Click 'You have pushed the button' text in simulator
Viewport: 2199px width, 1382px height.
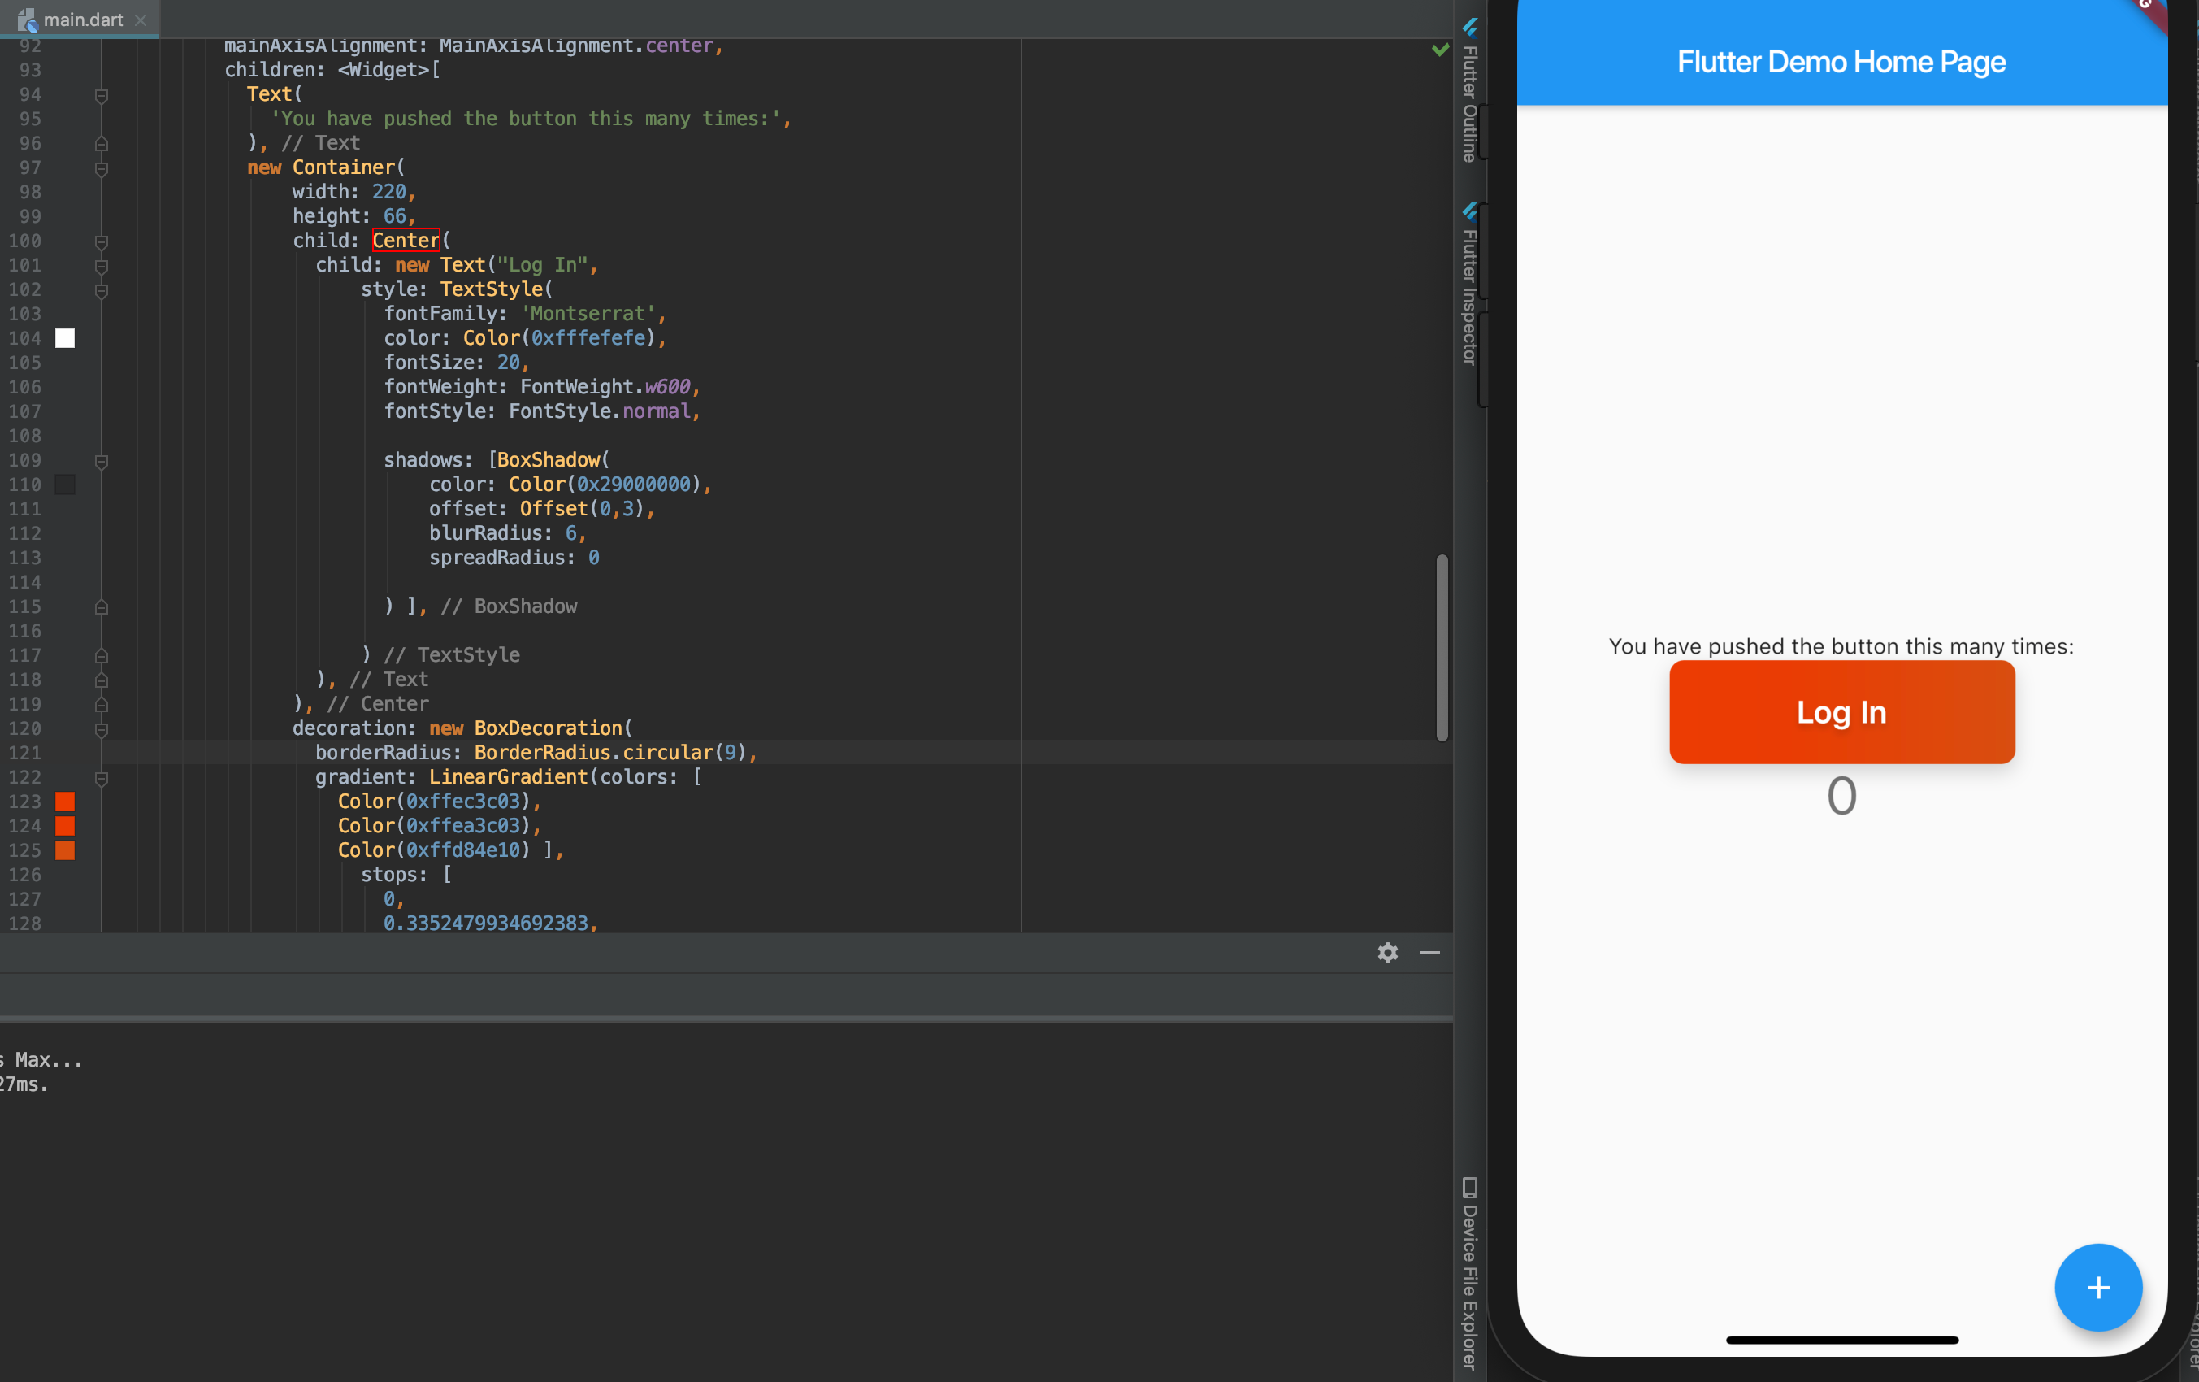pyautogui.click(x=1841, y=647)
